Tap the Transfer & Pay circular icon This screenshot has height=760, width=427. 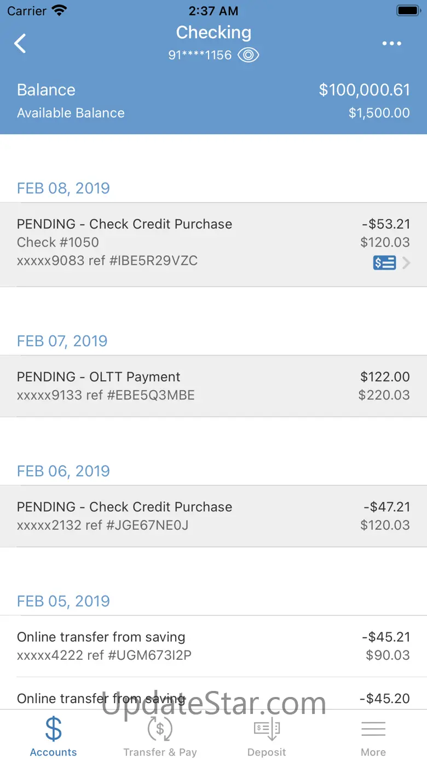(x=160, y=729)
